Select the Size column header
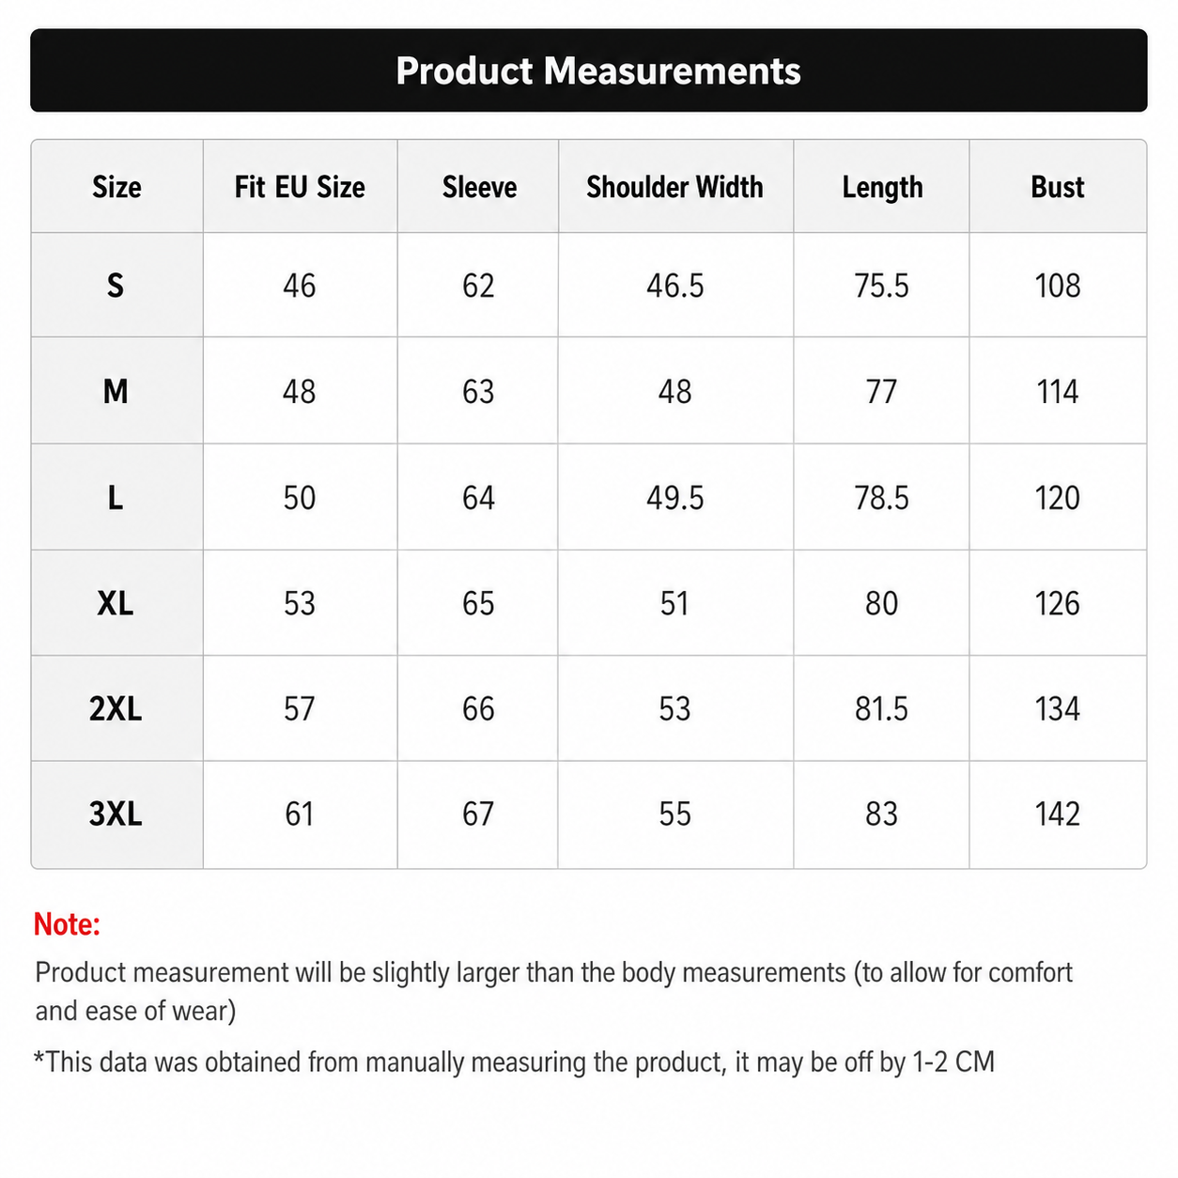Image resolution: width=1178 pixels, height=1178 pixels. tap(116, 187)
